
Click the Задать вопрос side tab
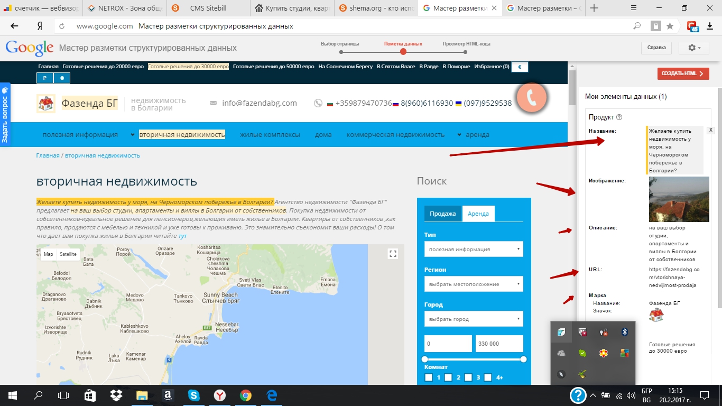coord(5,115)
